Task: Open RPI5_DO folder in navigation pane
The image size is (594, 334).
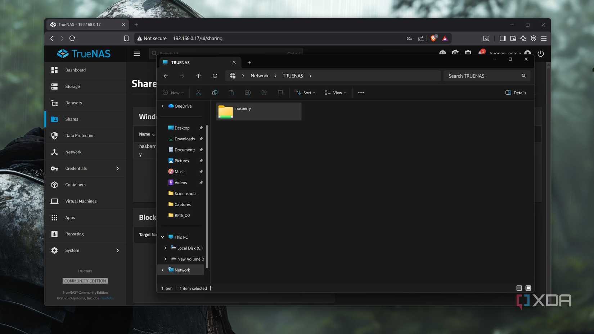Action: coord(183,216)
